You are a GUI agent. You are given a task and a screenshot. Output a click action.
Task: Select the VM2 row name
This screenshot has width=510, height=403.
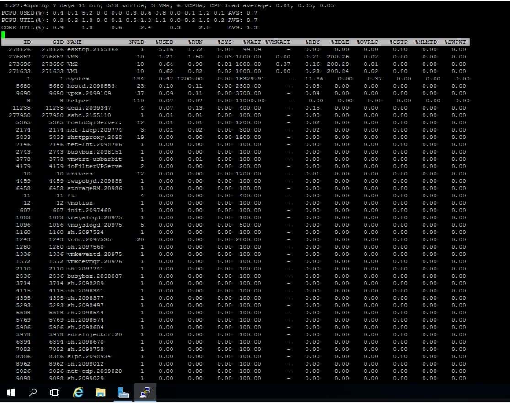click(73, 64)
